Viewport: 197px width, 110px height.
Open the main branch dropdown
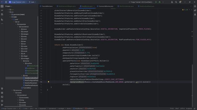click(32, 2)
